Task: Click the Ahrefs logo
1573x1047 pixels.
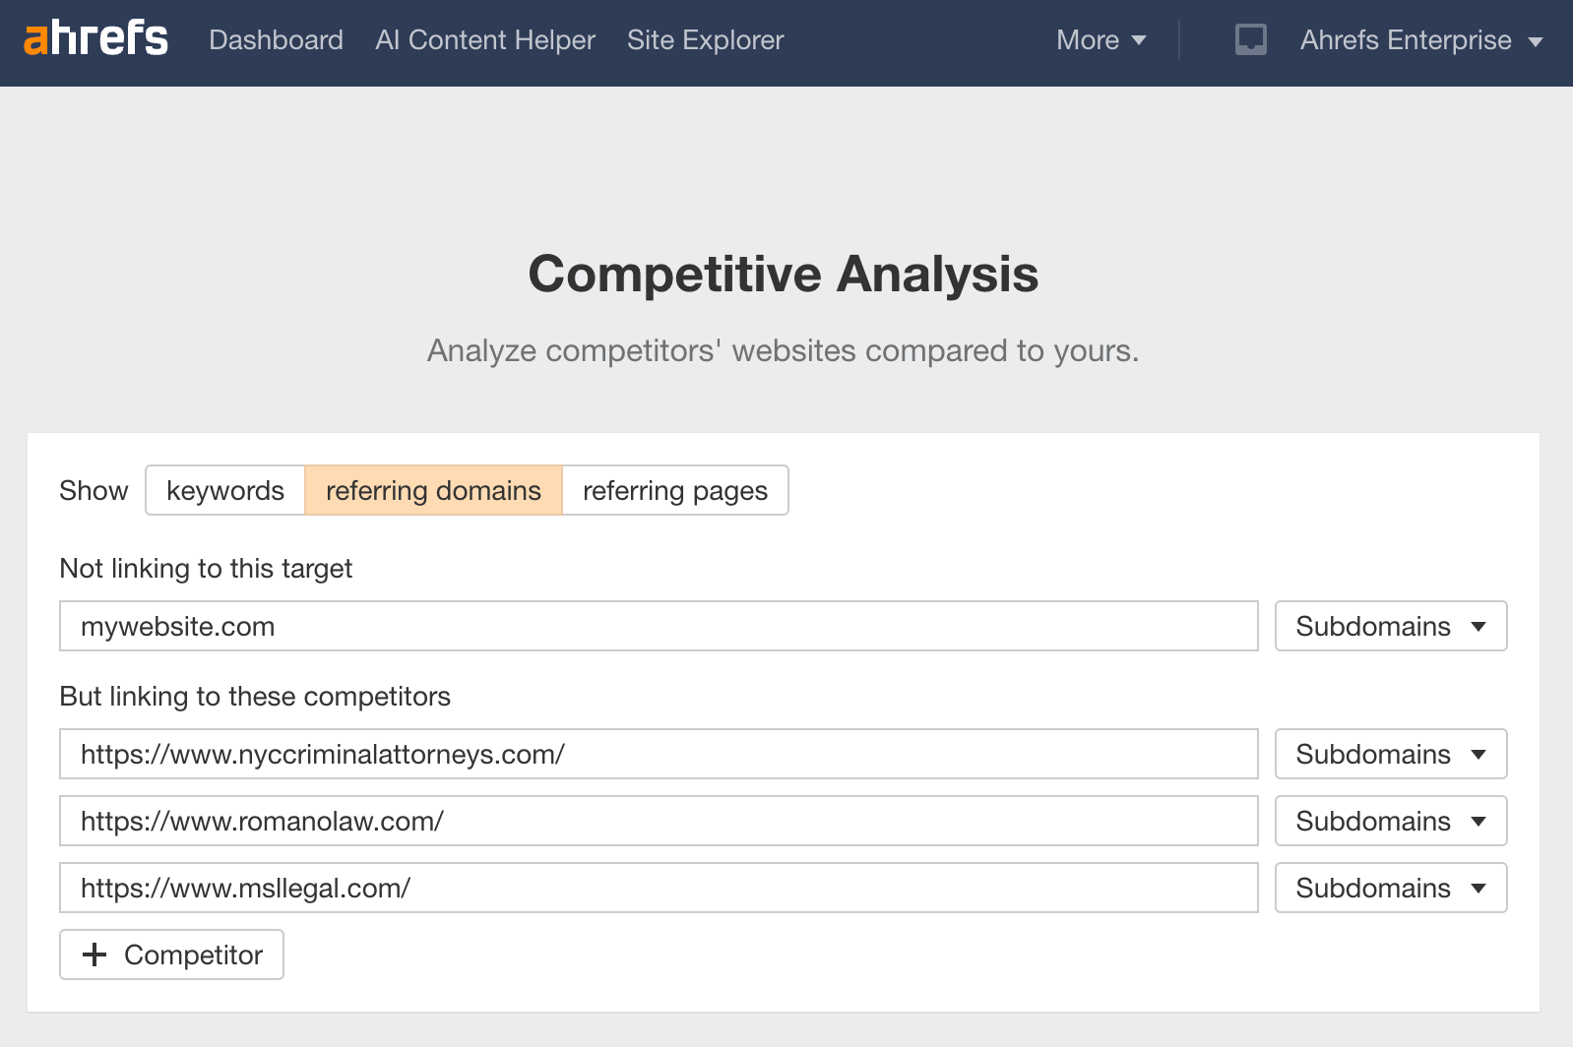Action: click(x=95, y=39)
